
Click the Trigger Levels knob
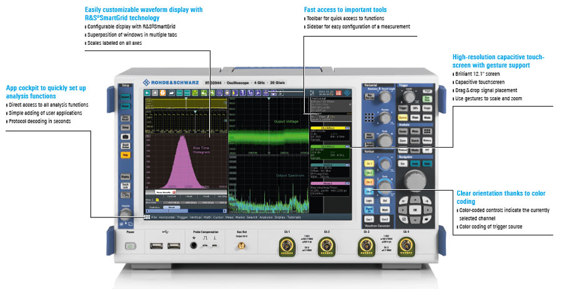[408, 97]
